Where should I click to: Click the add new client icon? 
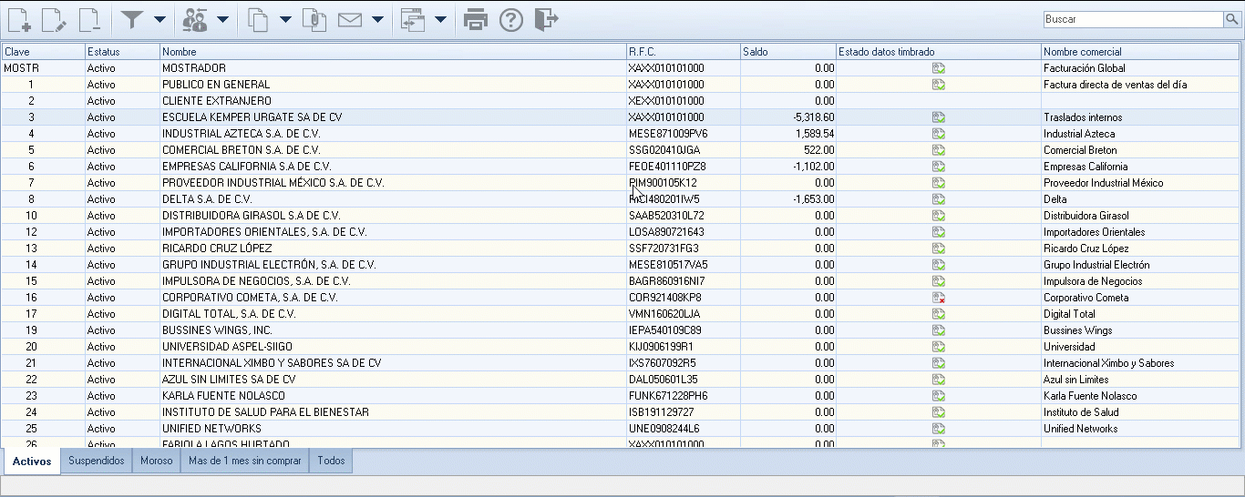(x=19, y=19)
